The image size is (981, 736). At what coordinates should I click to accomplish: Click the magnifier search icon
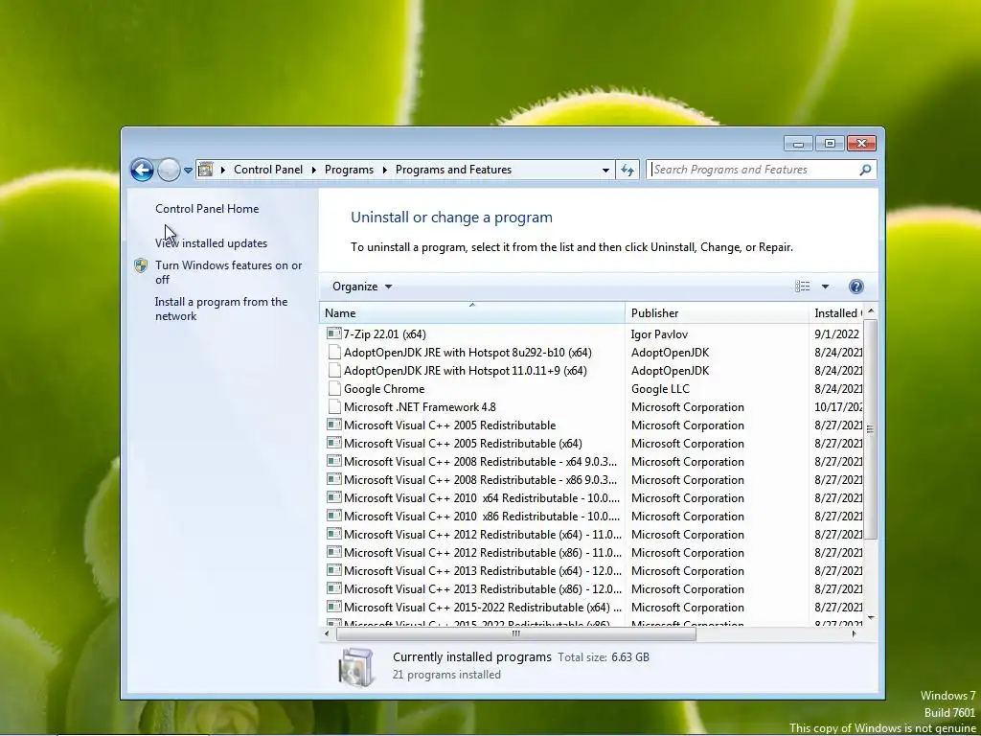(x=865, y=170)
